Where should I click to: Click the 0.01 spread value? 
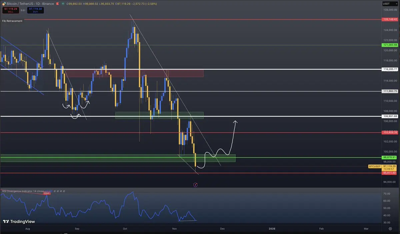(x=23, y=10)
